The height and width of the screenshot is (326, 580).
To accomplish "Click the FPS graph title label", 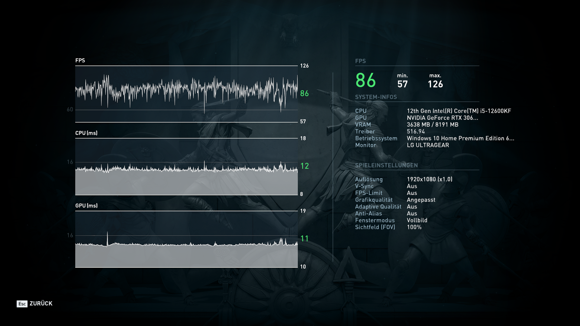I will point(80,60).
